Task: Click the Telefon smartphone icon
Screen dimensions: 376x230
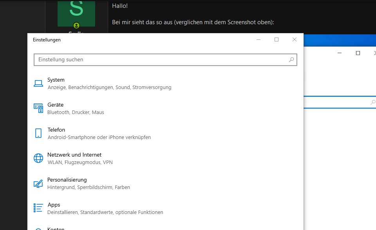Action: click(38, 133)
